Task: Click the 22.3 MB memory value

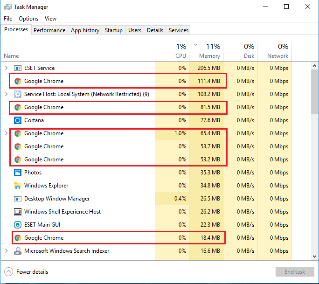Action: pos(210,225)
